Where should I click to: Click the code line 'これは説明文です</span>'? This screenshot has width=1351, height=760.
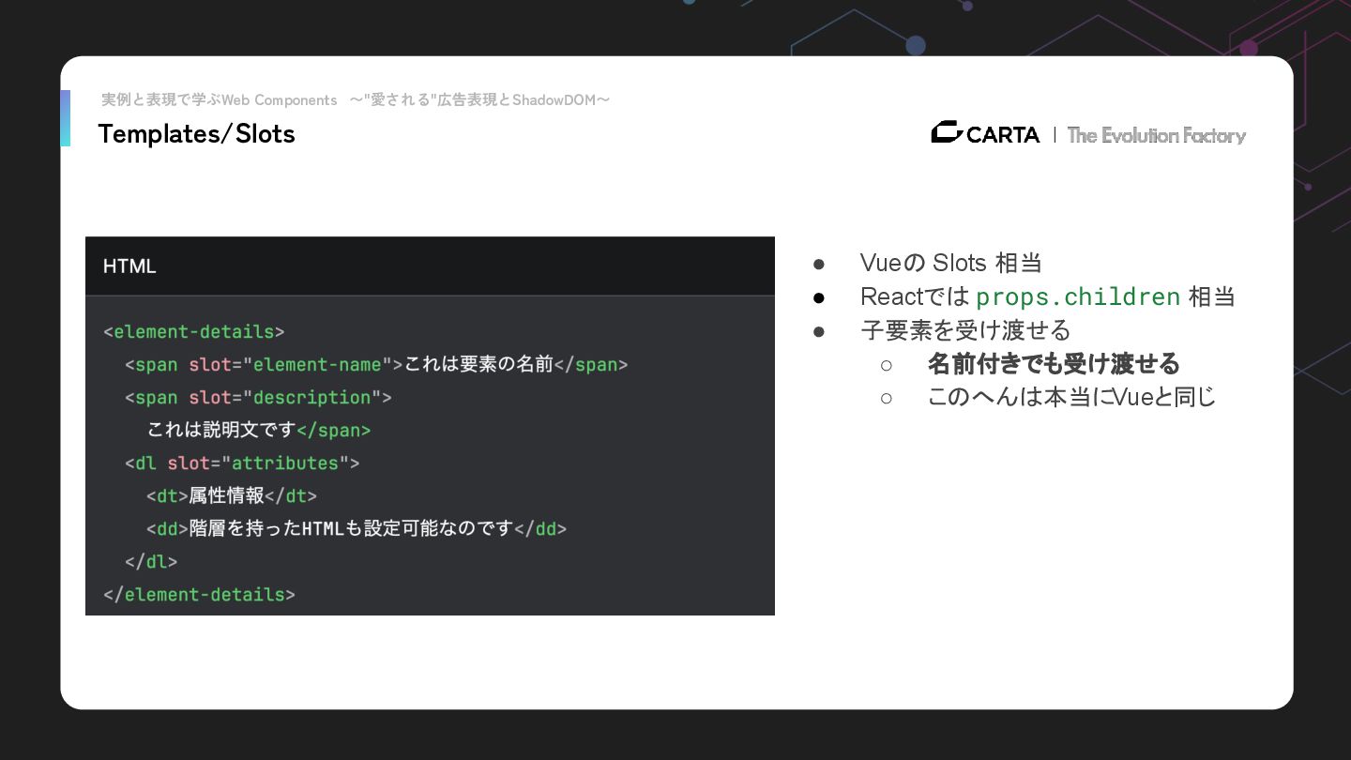point(259,431)
